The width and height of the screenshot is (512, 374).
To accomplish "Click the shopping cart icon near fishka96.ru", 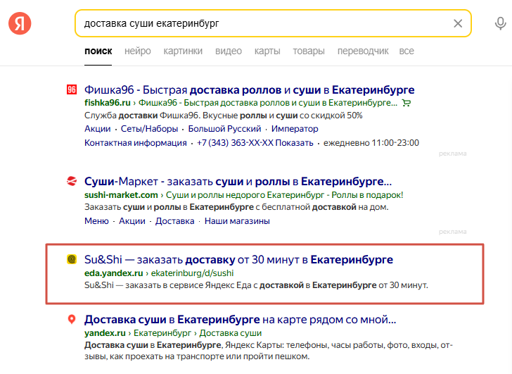I will pos(405,103).
